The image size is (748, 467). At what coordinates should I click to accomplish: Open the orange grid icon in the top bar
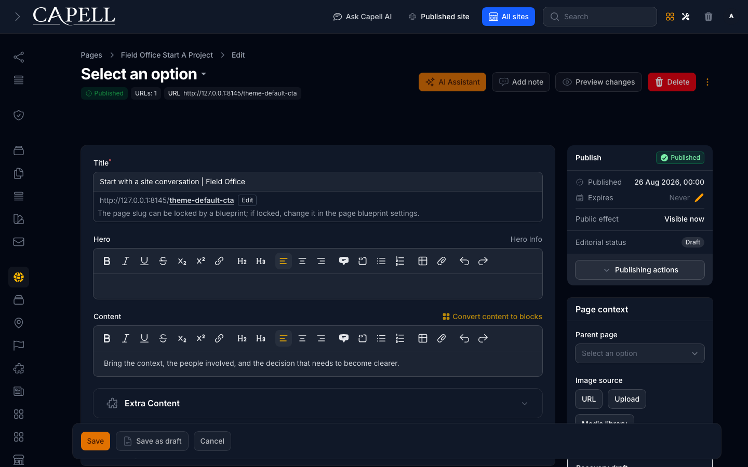click(670, 17)
